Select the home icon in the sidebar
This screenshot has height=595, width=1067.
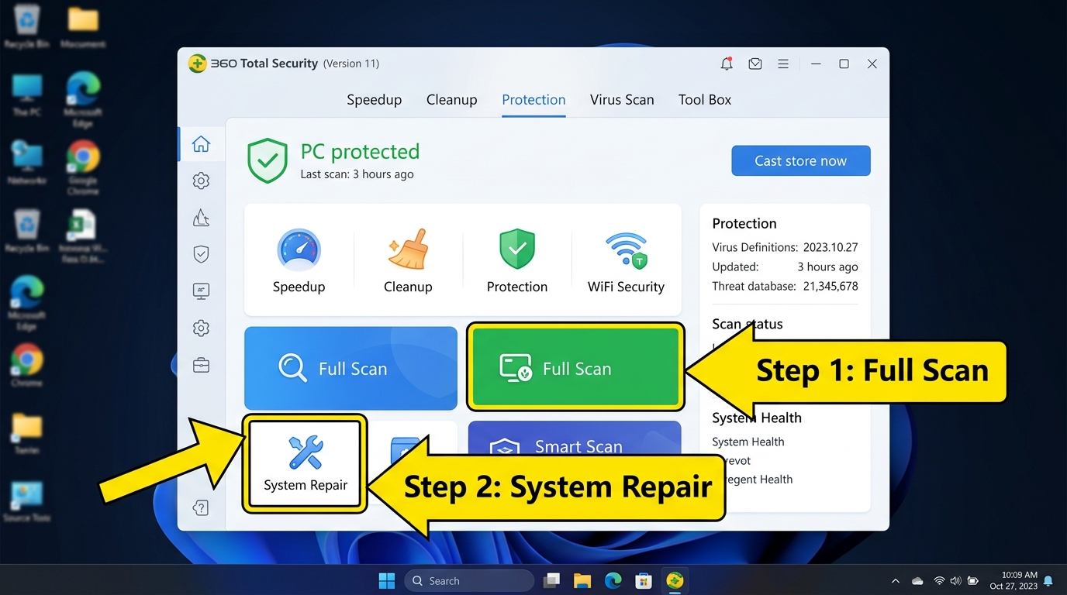(x=201, y=143)
